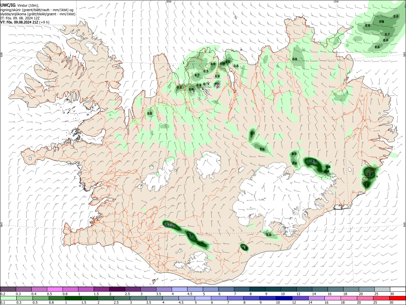Select the upper legend swatch between 1 and 1.5
This screenshot has height=305, width=406.
pos(86,289)
